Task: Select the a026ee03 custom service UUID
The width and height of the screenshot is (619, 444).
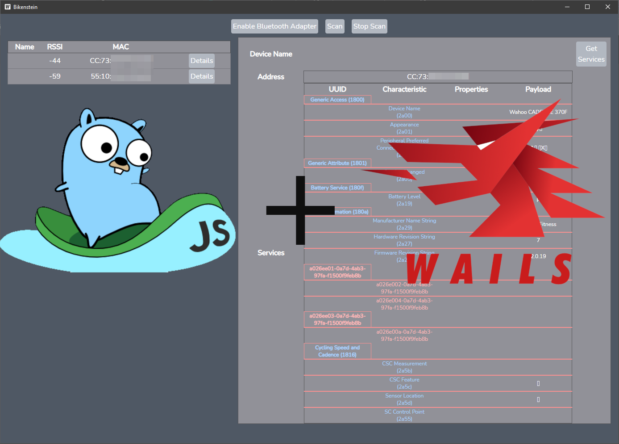Action: pos(337,319)
